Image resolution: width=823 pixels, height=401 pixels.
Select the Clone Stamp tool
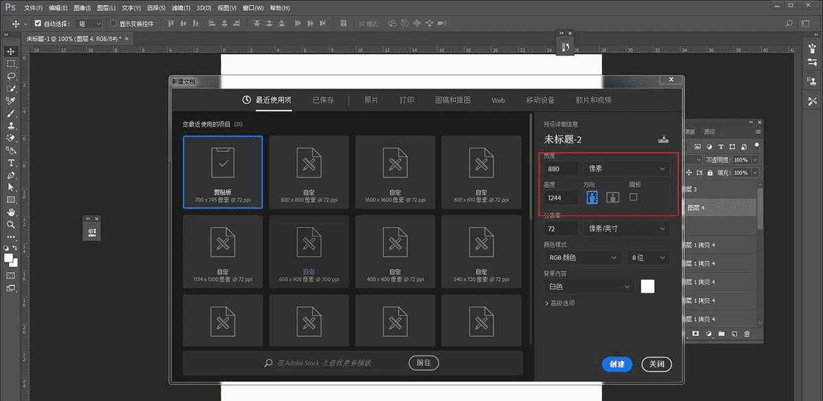[x=11, y=125]
